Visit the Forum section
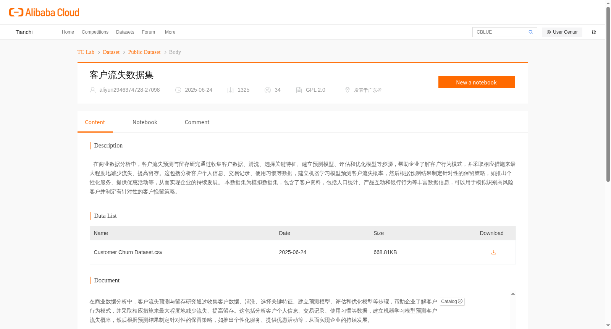The width and height of the screenshot is (611, 329). [148, 32]
